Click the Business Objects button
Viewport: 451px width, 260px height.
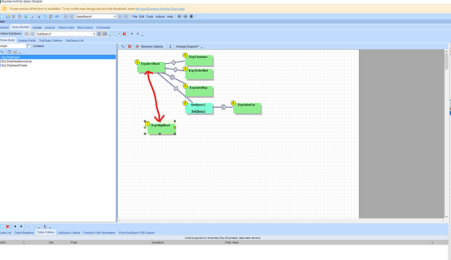[150, 46]
